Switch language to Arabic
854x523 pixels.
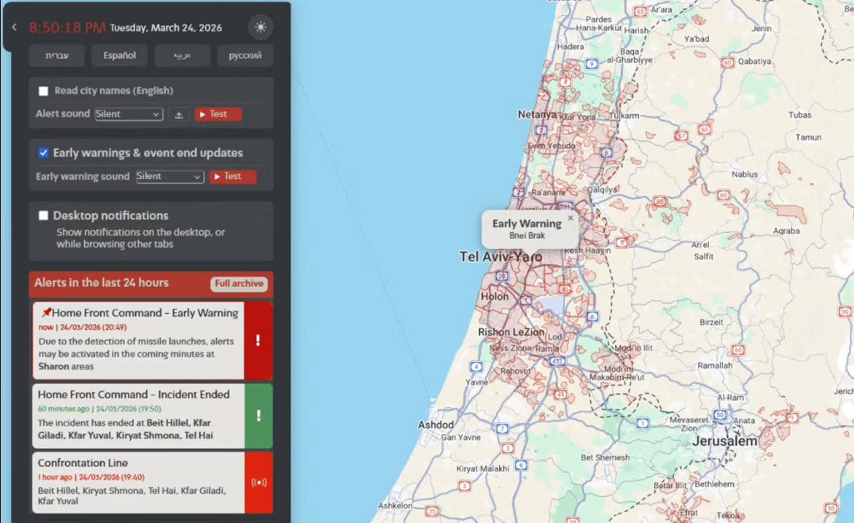(x=182, y=55)
